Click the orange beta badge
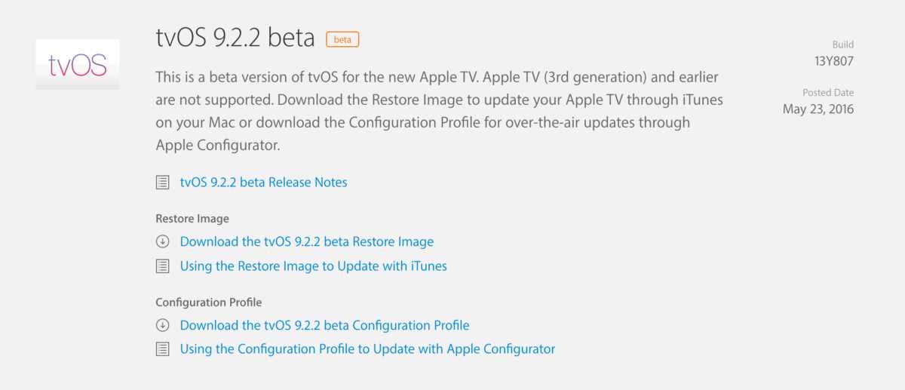Viewport: 905px width, 390px height. click(x=342, y=39)
